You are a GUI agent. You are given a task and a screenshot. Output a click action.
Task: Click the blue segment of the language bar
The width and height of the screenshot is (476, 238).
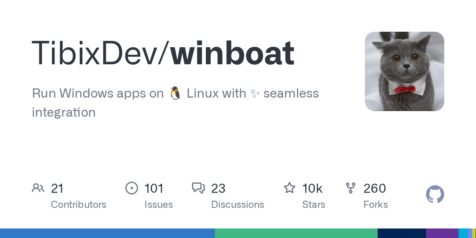107,233
